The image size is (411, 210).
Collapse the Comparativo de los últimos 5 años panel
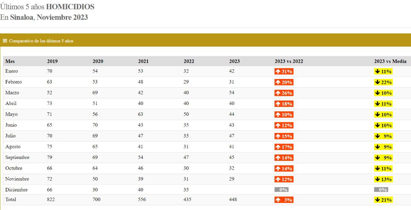point(41,41)
